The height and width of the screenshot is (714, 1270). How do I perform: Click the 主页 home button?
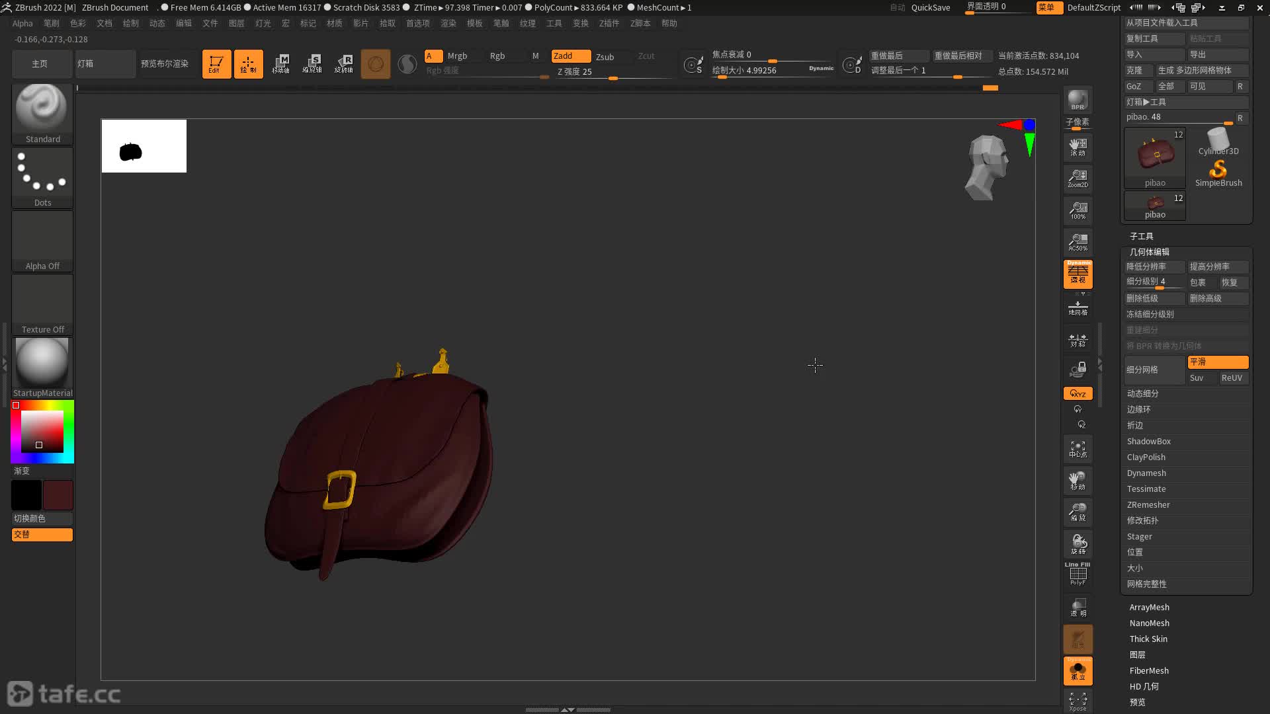[41, 63]
